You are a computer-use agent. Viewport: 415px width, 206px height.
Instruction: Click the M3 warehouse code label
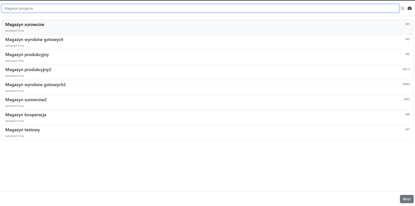click(x=408, y=39)
